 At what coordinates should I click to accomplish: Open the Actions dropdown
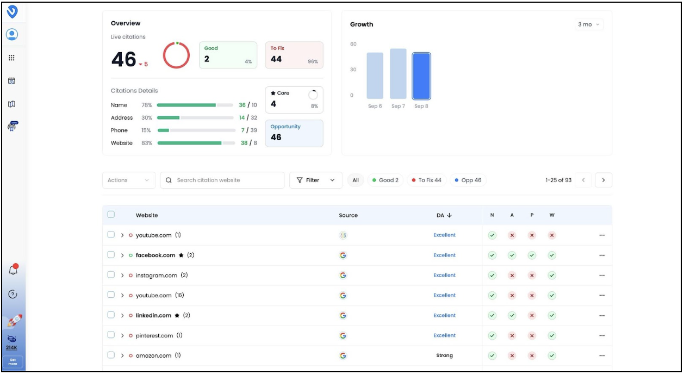(128, 180)
